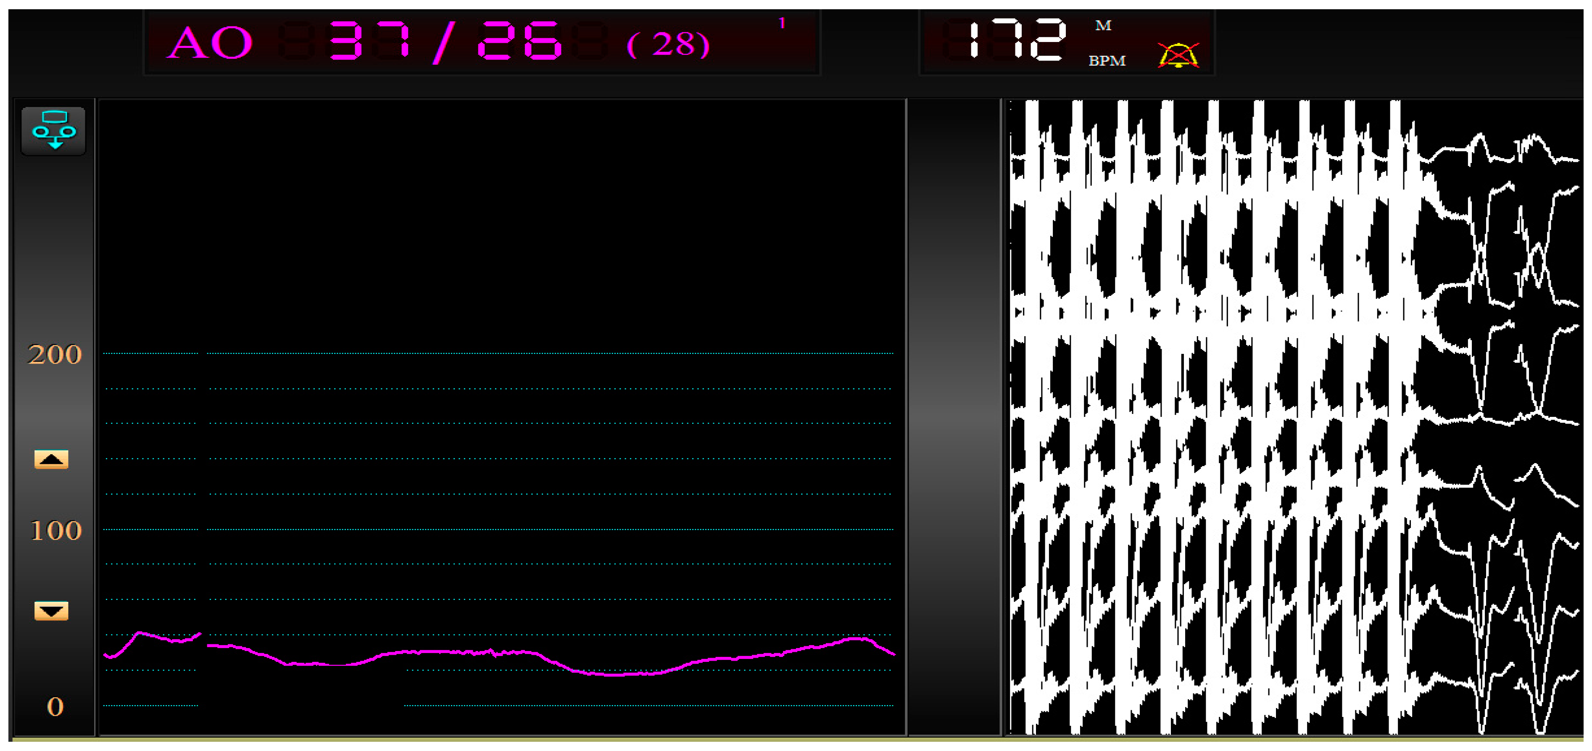The width and height of the screenshot is (1592, 751).
Task: Click the small M indicator above BPM
Action: 1103,25
